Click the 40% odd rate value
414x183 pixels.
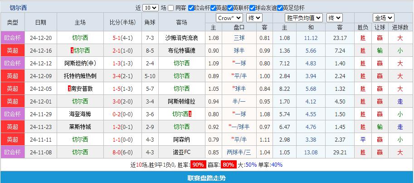277,165
